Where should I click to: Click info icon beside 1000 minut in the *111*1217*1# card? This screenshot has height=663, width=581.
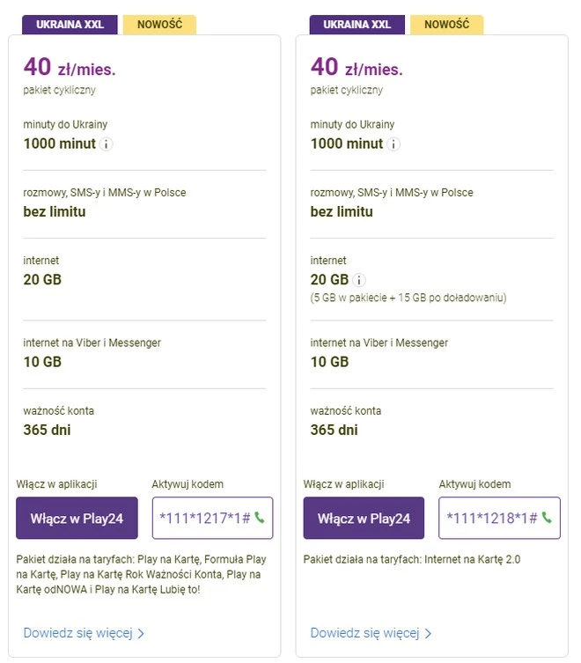tap(106, 144)
